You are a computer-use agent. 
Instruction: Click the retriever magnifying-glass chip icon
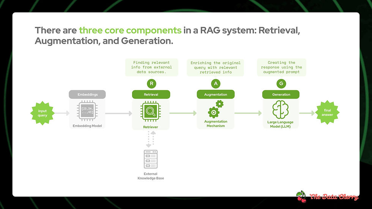pyautogui.click(x=151, y=111)
